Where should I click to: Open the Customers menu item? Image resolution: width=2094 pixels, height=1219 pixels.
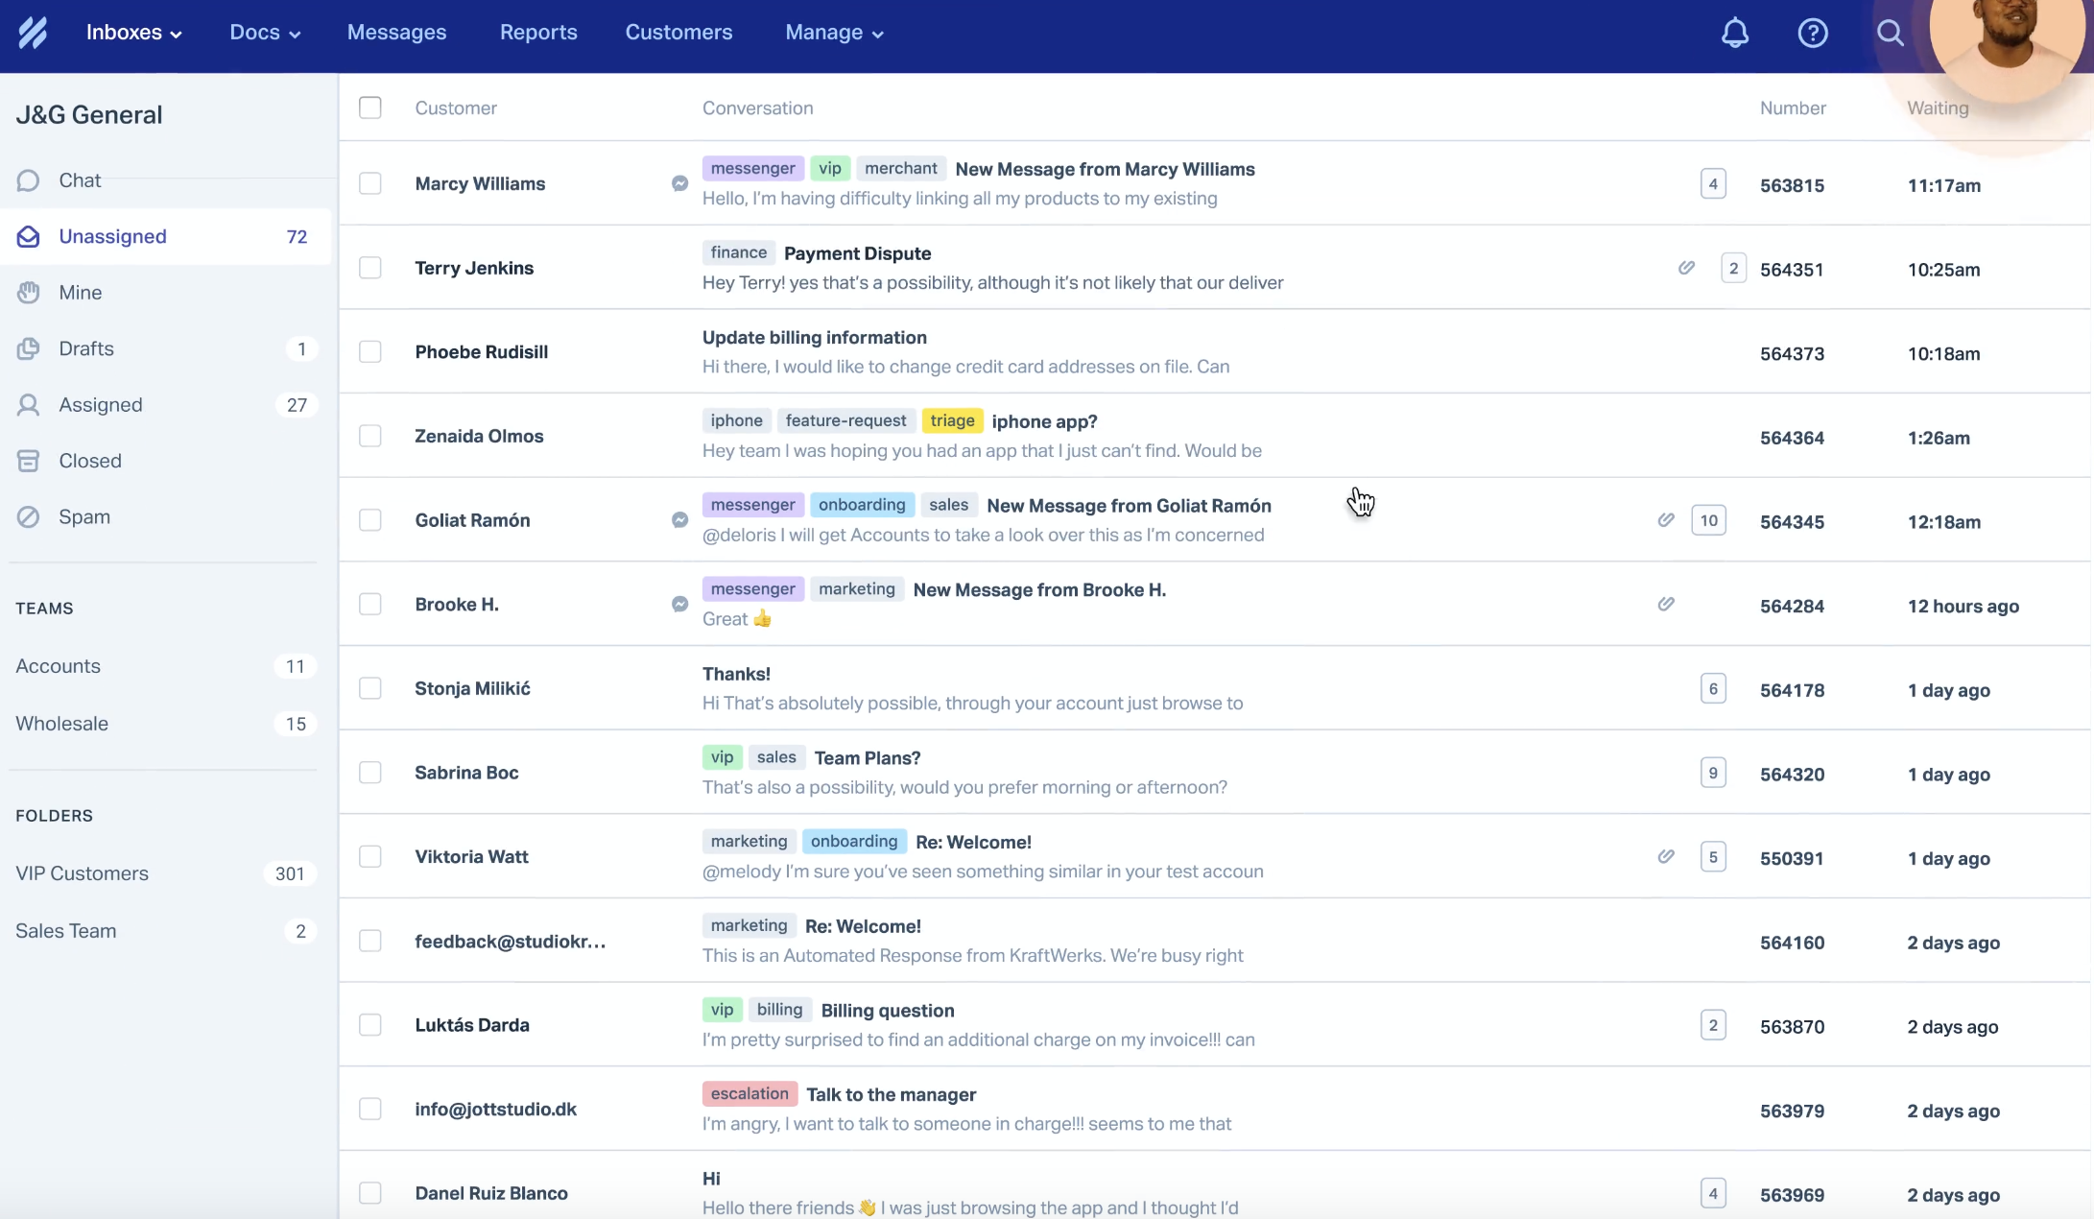678,33
